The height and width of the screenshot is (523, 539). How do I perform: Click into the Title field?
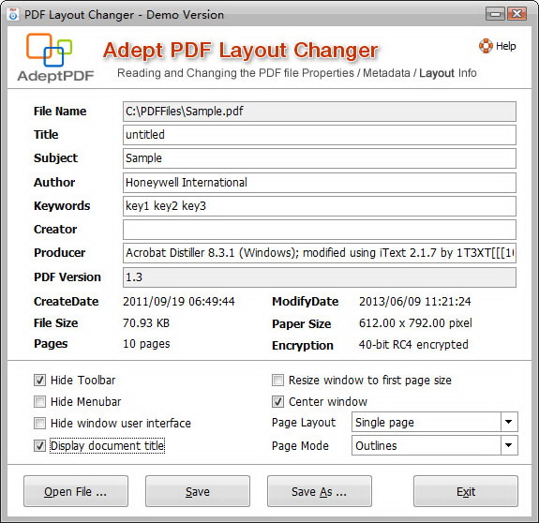(320, 135)
